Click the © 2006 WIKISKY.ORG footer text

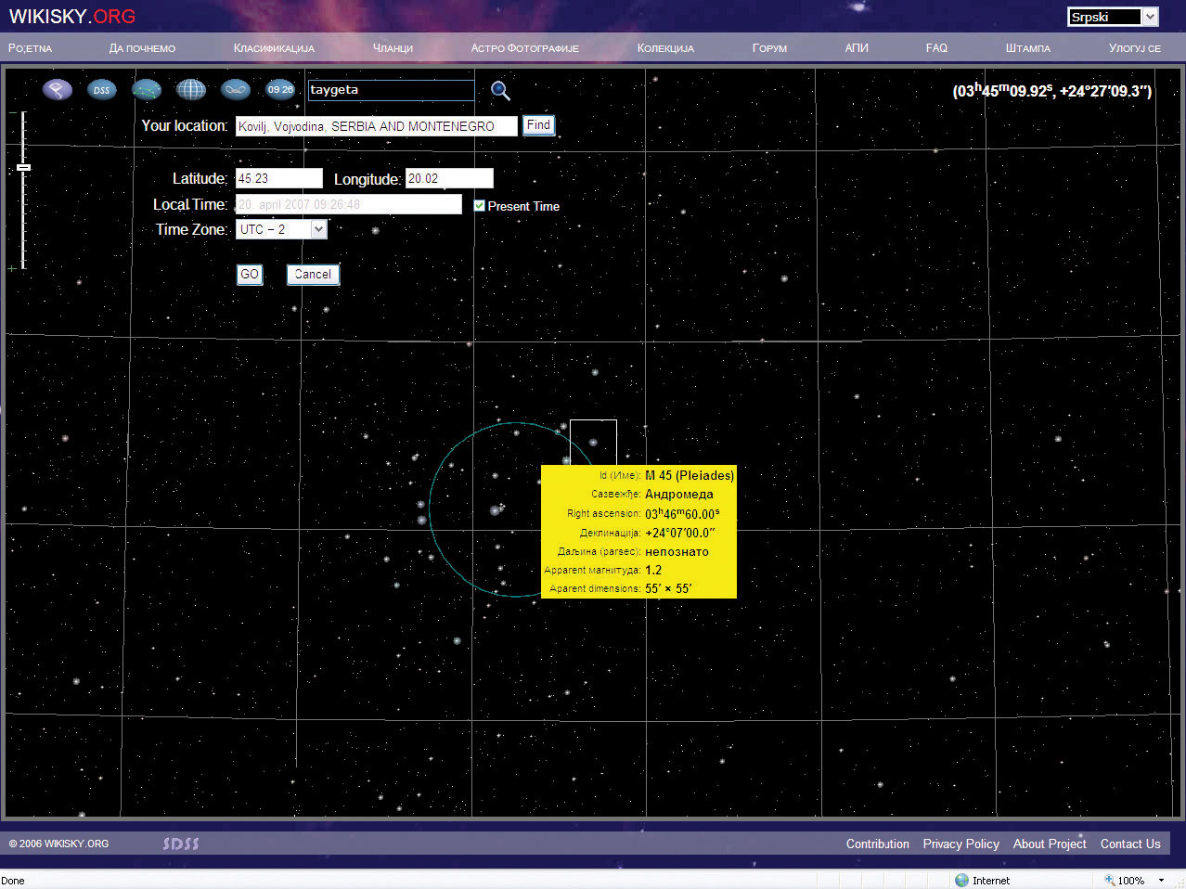click(x=58, y=844)
